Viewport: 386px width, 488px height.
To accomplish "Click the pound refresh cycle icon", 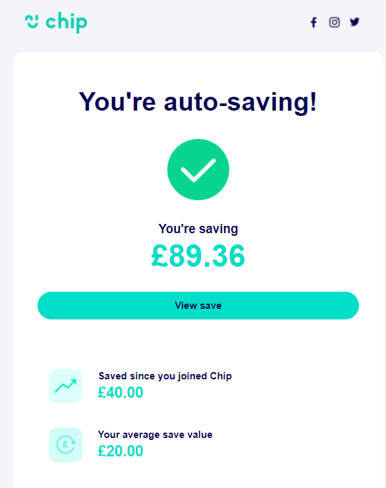I will tap(65, 445).
